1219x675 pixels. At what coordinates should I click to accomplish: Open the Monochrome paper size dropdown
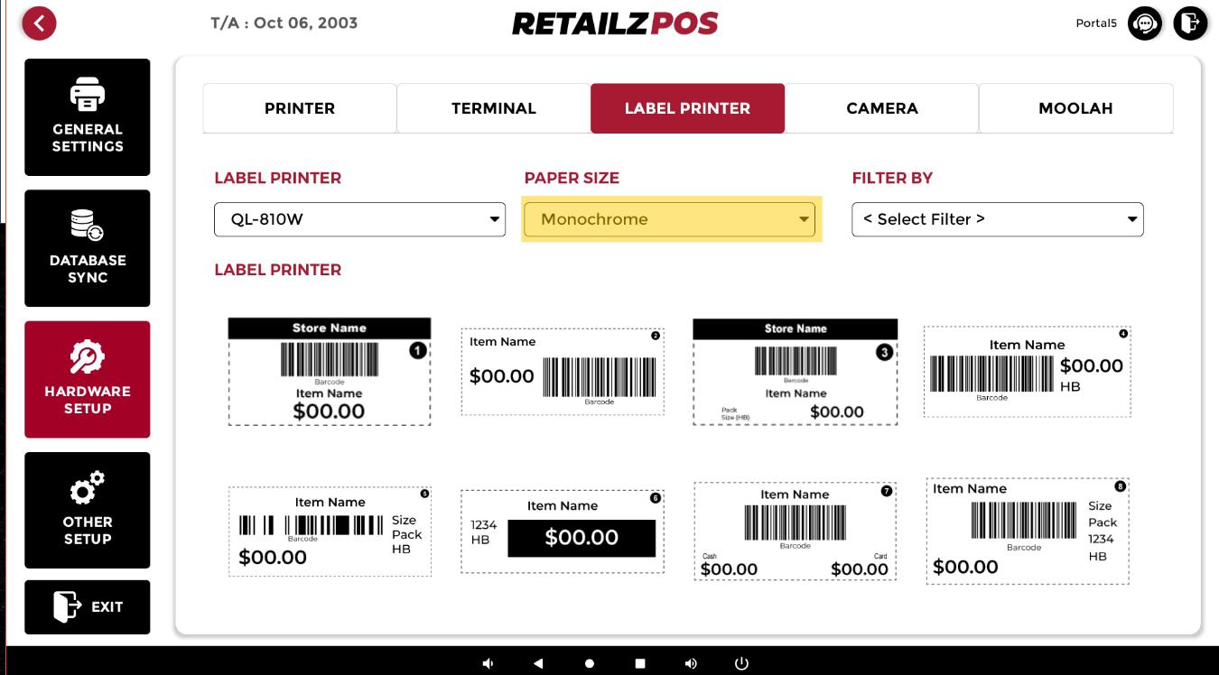tap(669, 219)
